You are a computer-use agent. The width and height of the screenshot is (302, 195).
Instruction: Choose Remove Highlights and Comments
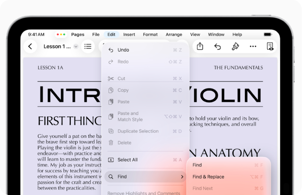[144, 193]
